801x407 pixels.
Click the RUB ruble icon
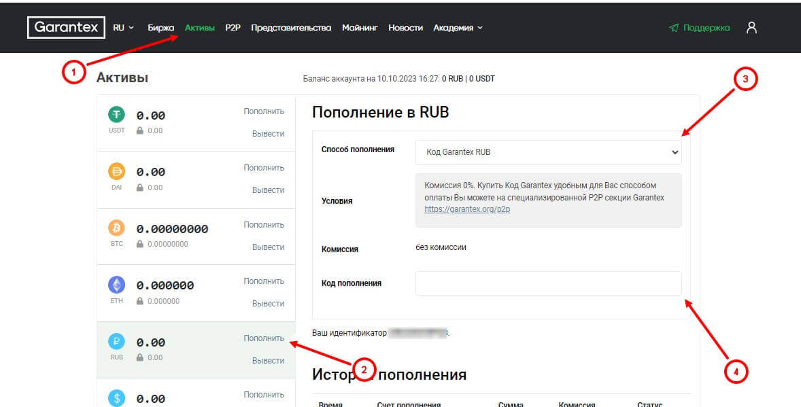tap(117, 342)
